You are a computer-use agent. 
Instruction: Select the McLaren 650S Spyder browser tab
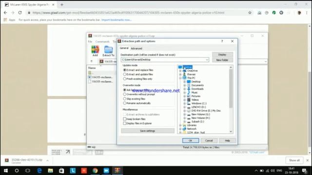click(30, 4)
